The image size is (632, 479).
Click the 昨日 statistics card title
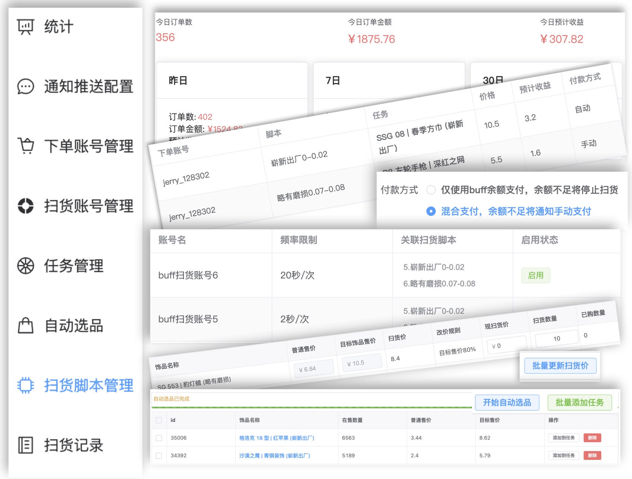coord(178,81)
